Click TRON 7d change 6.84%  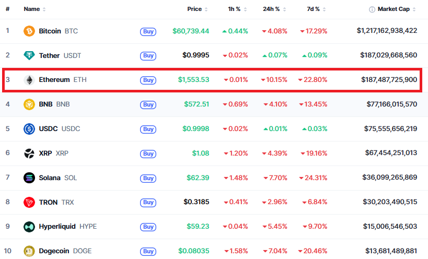315,202
